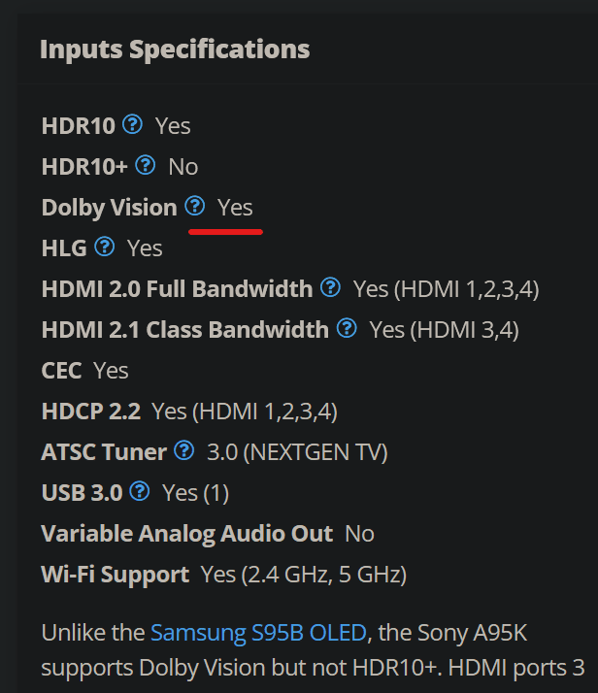Show the Dolby Vision help tooltip icon
The height and width of the screenshot is (693, 598).
tap(194, 206)
